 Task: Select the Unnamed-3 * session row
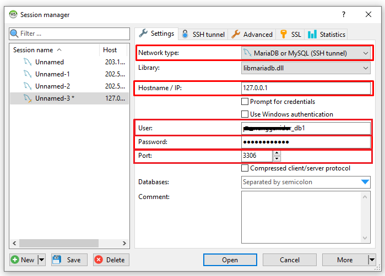(69, 98)
